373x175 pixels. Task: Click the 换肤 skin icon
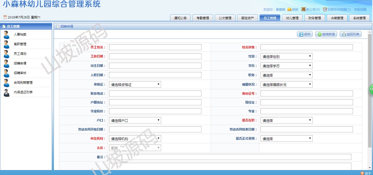pyautogui.click(x=289, y=9)
